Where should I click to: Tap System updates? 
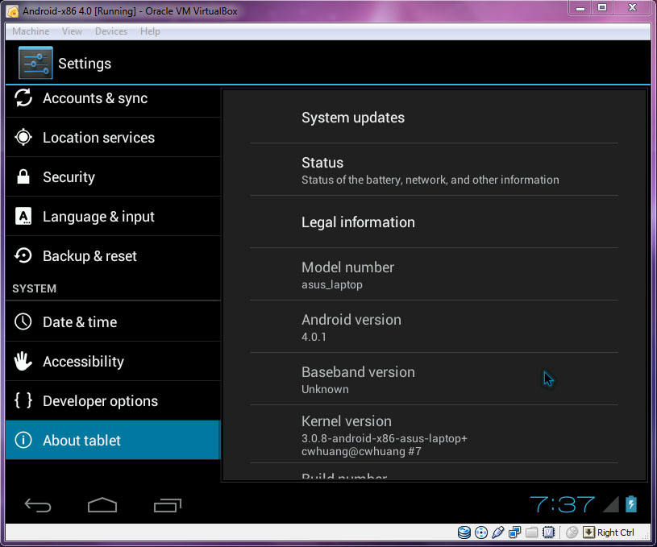click(x=434, y=118)
